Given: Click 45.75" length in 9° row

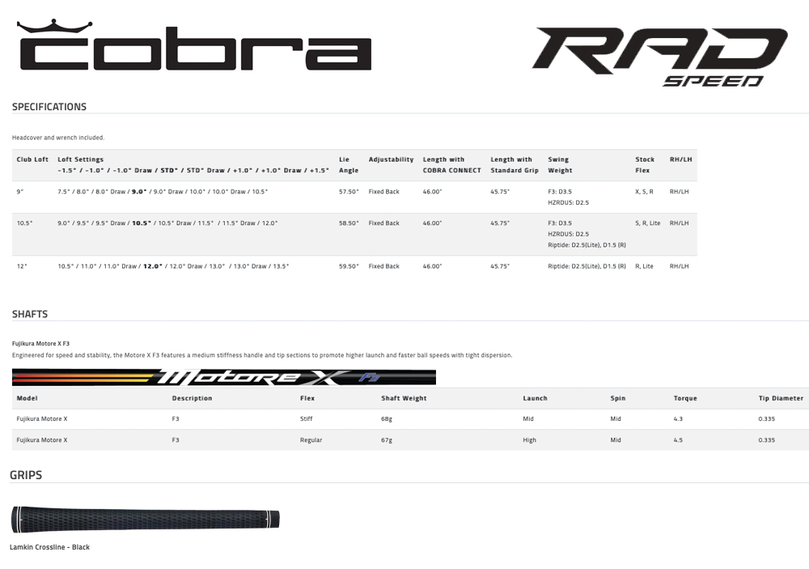Looking at the screenshot, I should (500, 192).
